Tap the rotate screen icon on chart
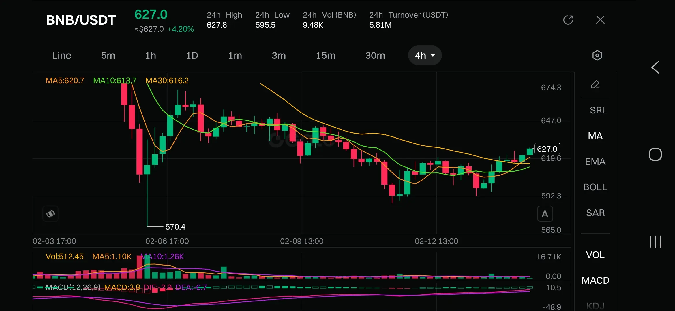The height and width of the screenshot is (311, 675). point(50,214)
